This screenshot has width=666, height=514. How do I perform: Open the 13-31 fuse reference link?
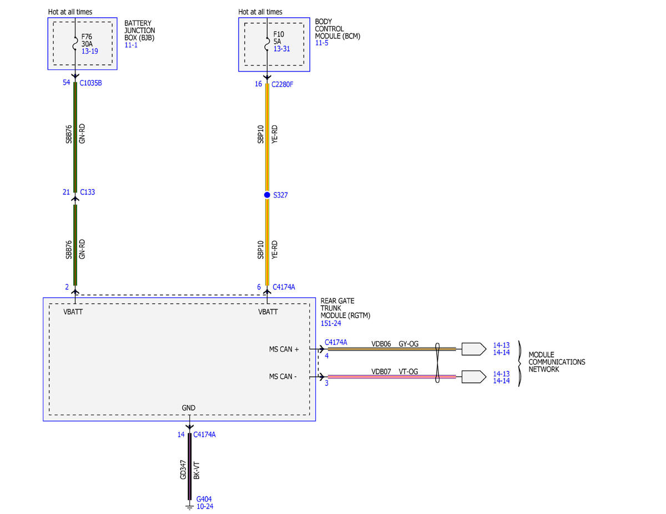coord(282,48)
